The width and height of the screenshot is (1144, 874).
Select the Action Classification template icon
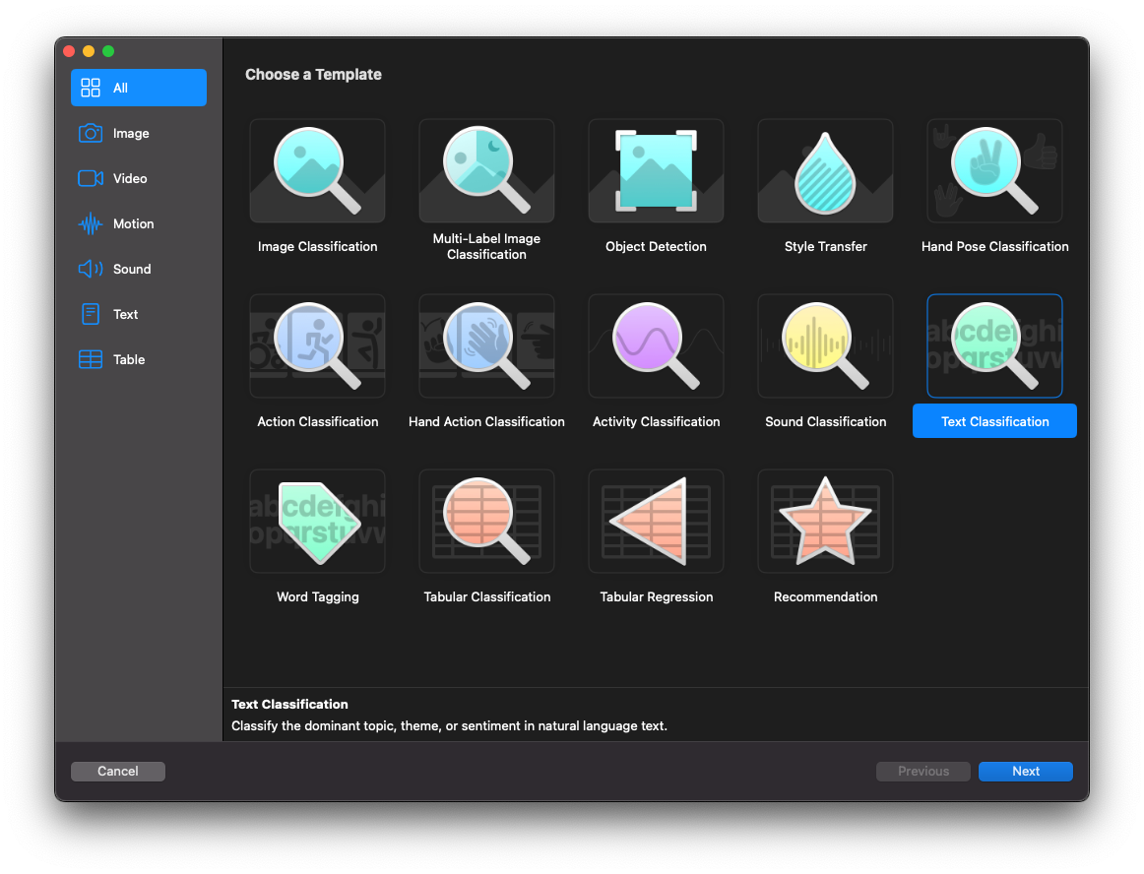pyautogui.click(x=317, y=346)
